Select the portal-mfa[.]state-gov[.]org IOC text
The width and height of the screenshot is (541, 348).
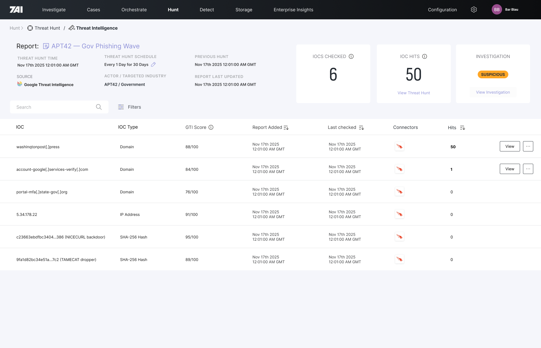pos(42,192)
